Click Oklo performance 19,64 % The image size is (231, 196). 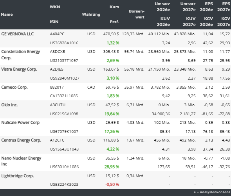pyautogui.click(x=112, y=114)
